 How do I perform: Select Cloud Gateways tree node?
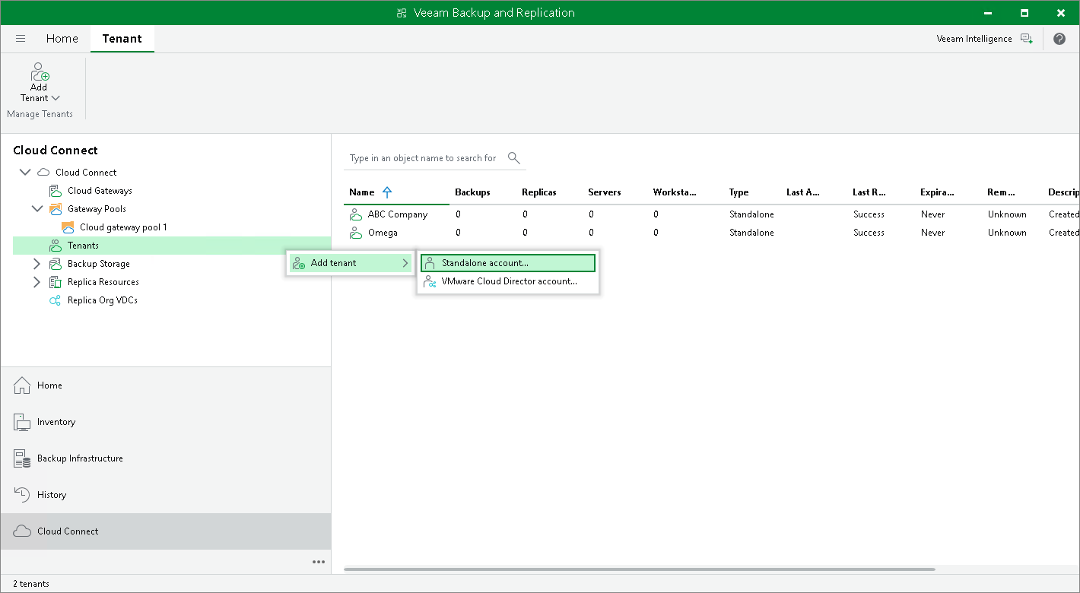(x=100, y=191)
